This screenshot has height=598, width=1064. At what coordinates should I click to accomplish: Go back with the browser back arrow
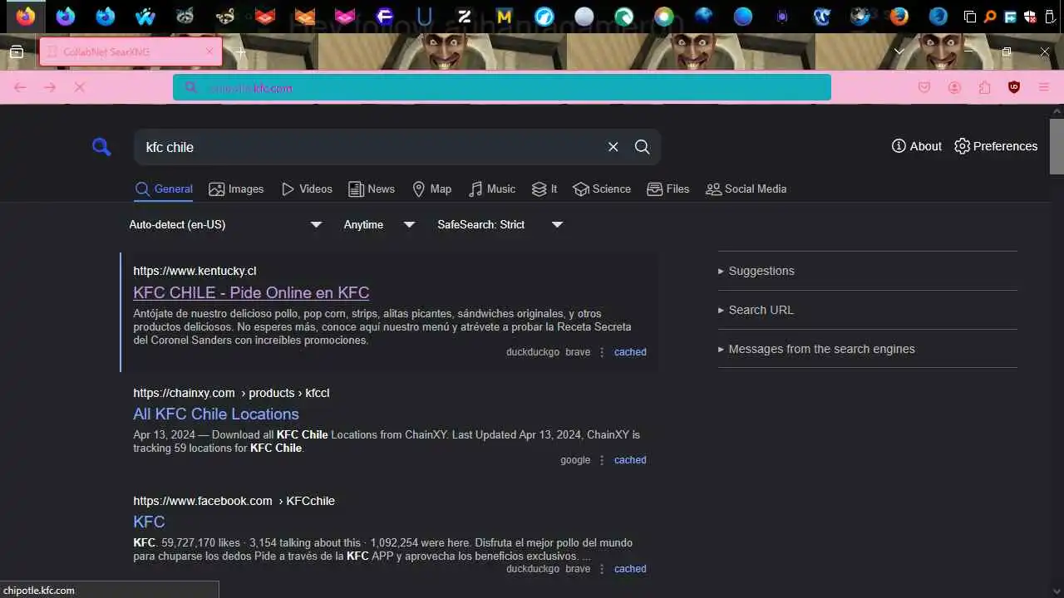coord(20,87)
